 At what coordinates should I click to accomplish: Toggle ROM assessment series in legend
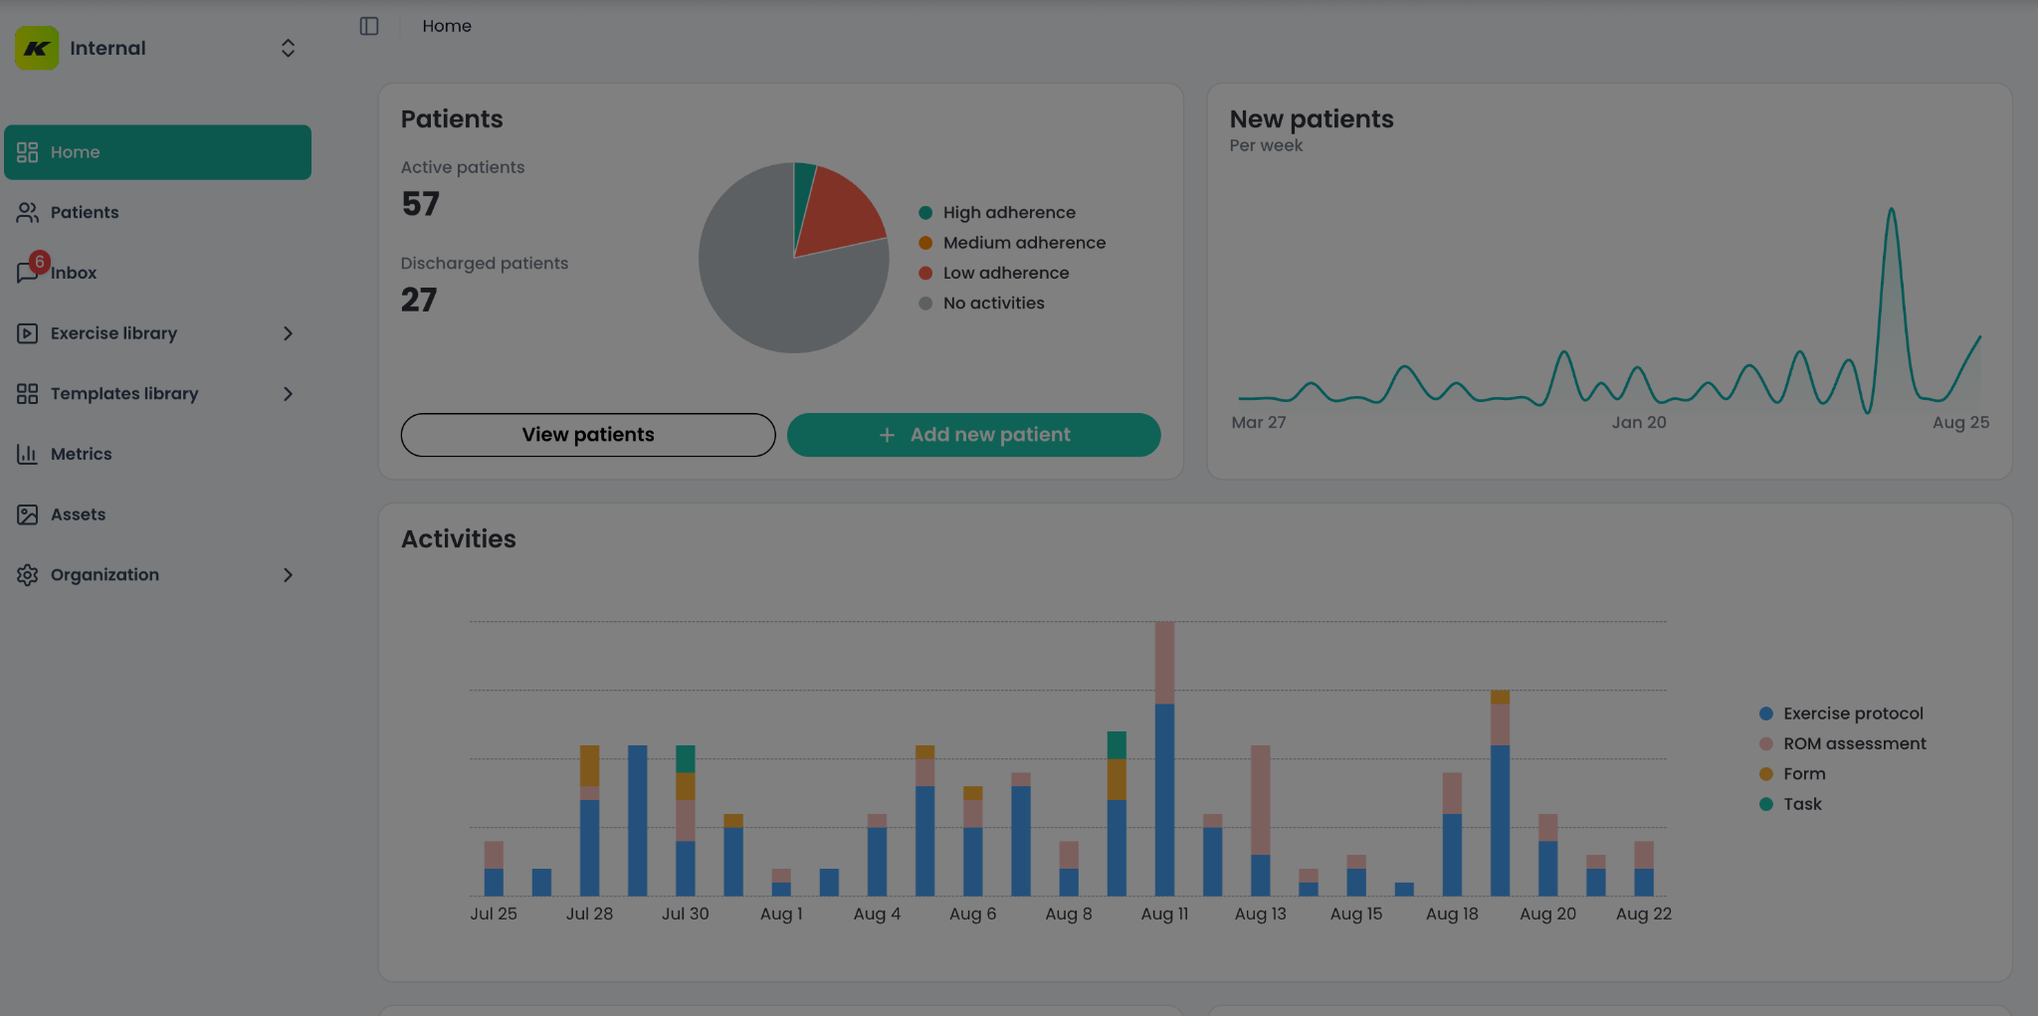tap(1854, 743)
